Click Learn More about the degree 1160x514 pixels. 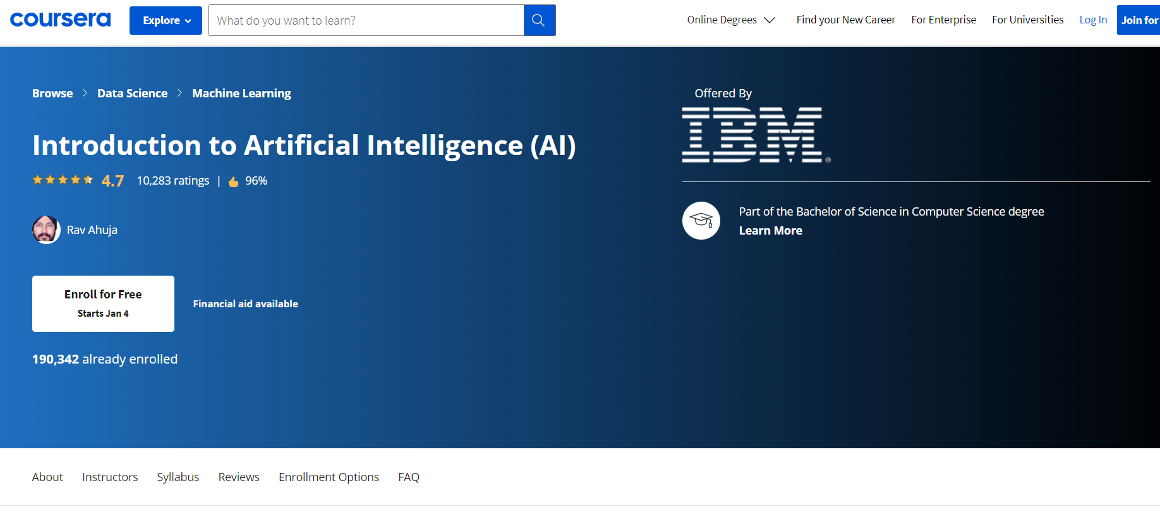[x=770, y=231]
